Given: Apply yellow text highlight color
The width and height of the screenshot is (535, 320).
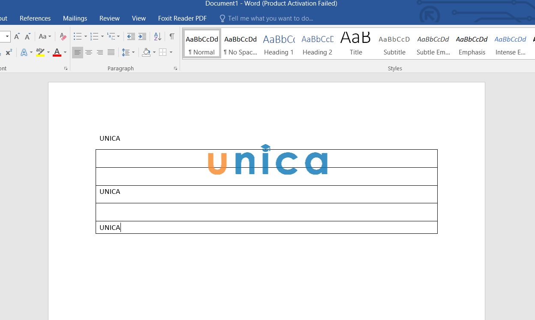Looking at the screenshot, I should (x=40, y=52).
